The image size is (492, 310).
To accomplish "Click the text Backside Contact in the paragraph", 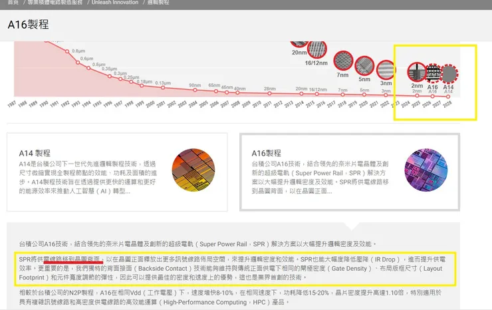I will click(x=162, y=269).
